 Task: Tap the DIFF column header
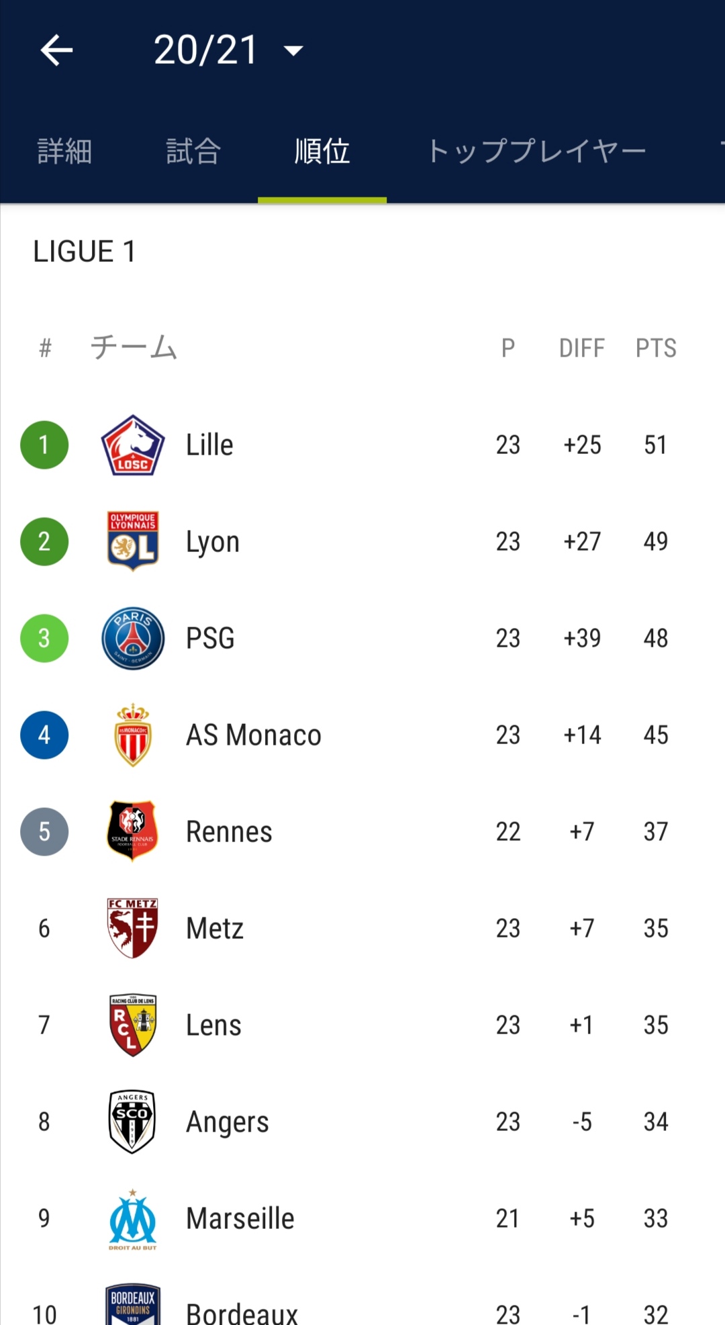click(x=581, y=348)
